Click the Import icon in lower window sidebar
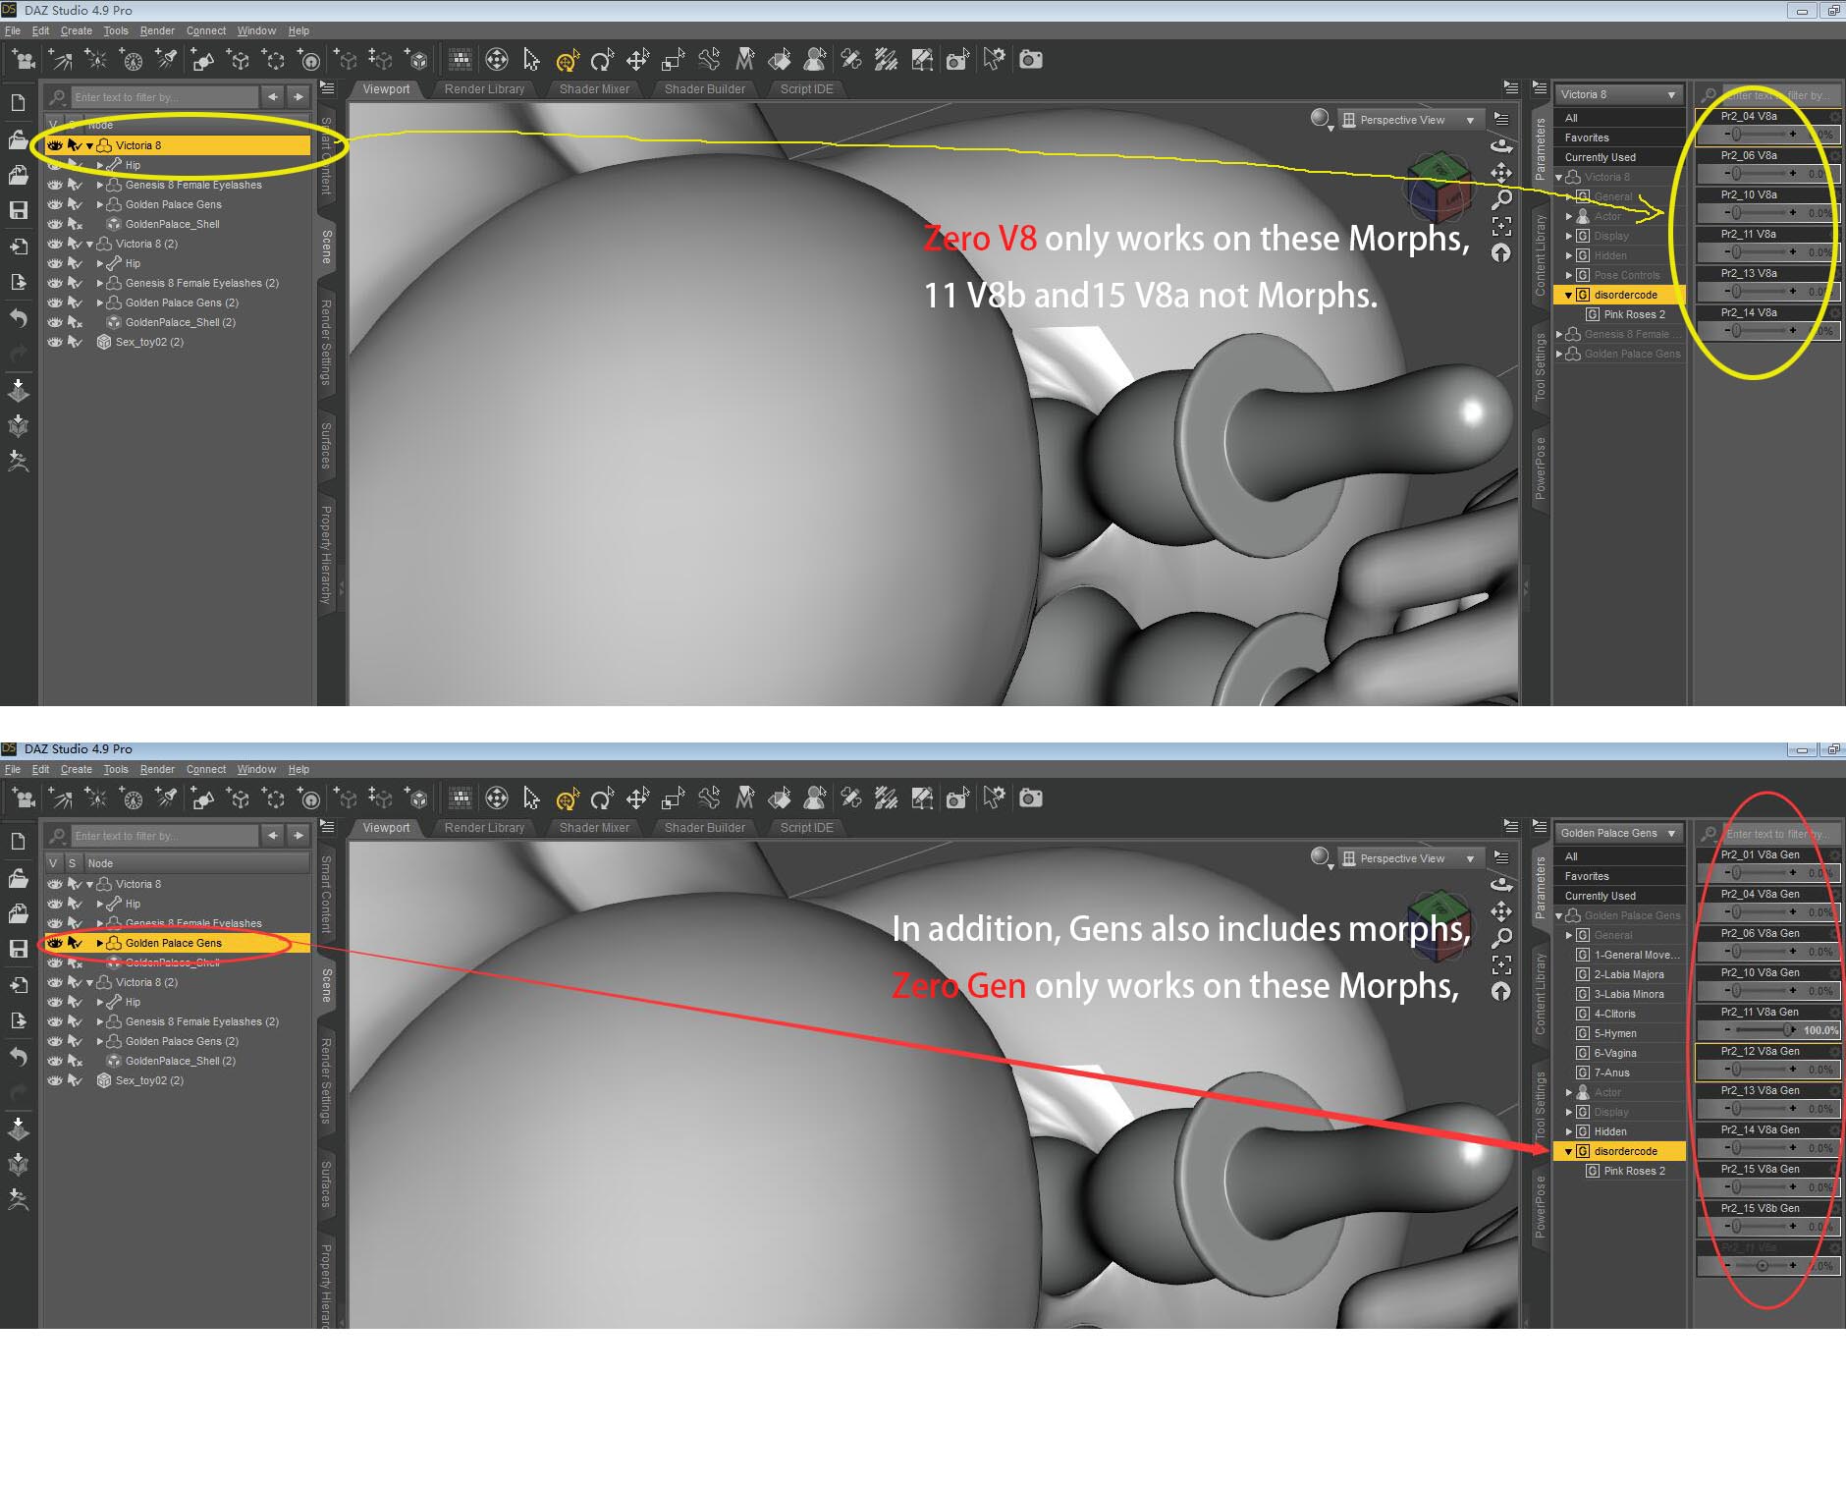 point(18,985)
